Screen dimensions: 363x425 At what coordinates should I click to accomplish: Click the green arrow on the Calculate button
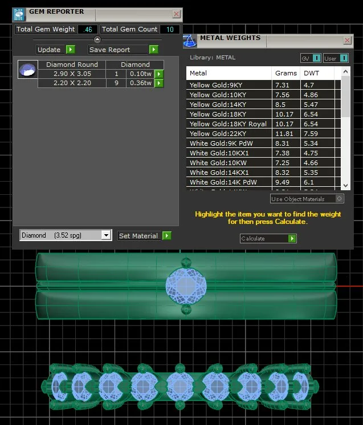click(x=292, y=239)
